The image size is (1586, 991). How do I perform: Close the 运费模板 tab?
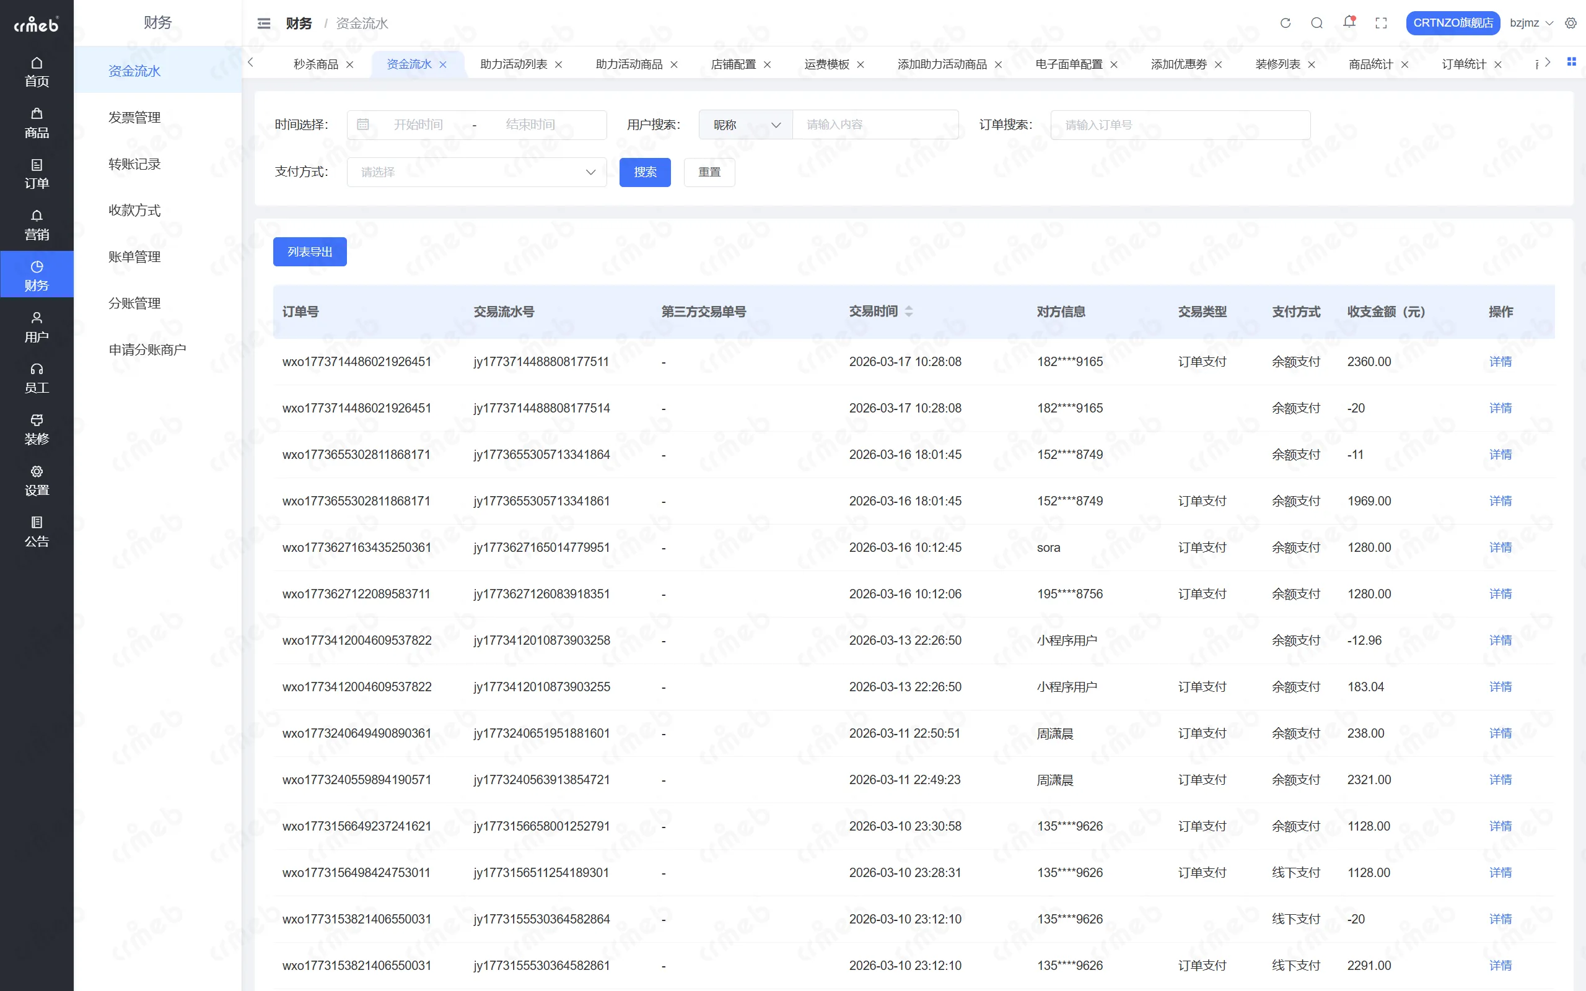click(x=861, y=64)
